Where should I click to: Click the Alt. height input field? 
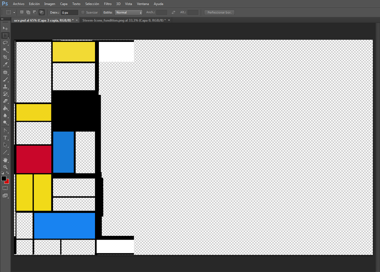[x=193, y=12]
